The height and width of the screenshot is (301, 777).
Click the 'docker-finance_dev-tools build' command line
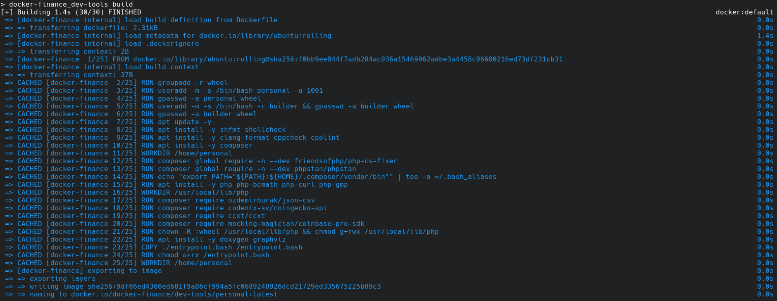(x=71, y=5)
